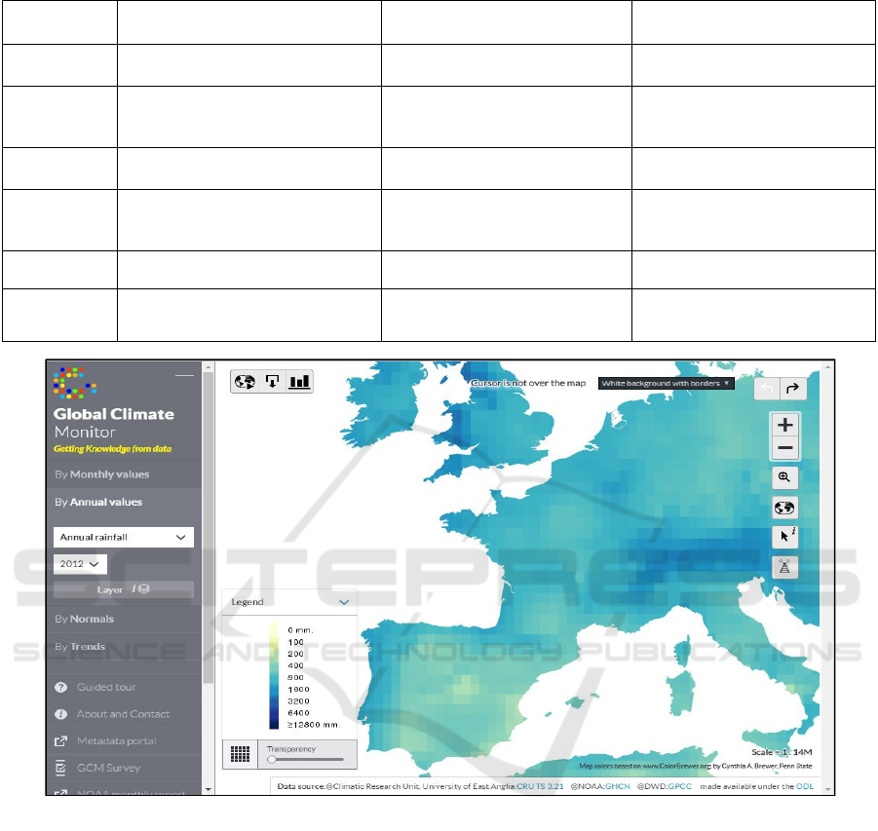Select the magnifier zoom-to-area tool
Image resolution: width=878 pixels, height=831 pixels.
click(x=783, y=477)
